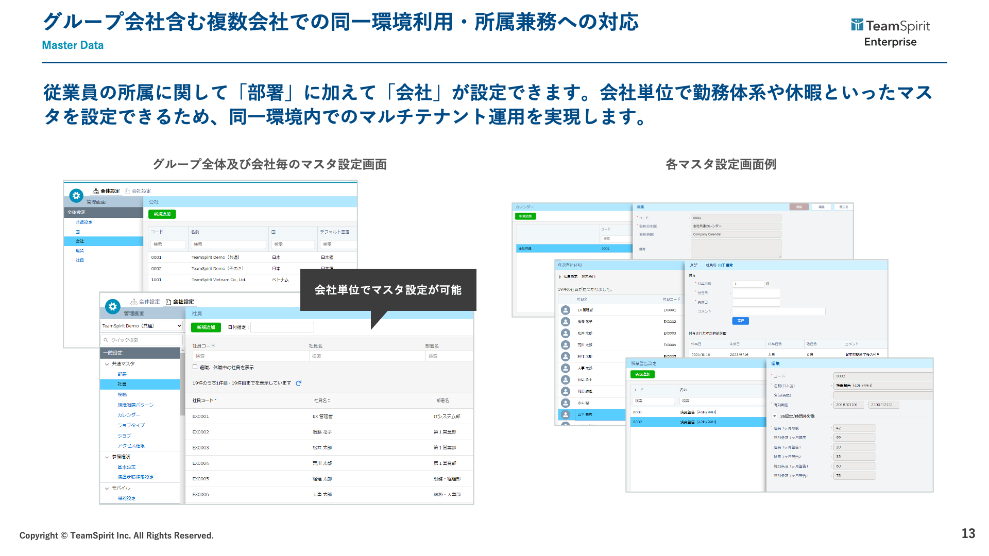Click the document icon on 会社設定 tab

coord(168,302)
